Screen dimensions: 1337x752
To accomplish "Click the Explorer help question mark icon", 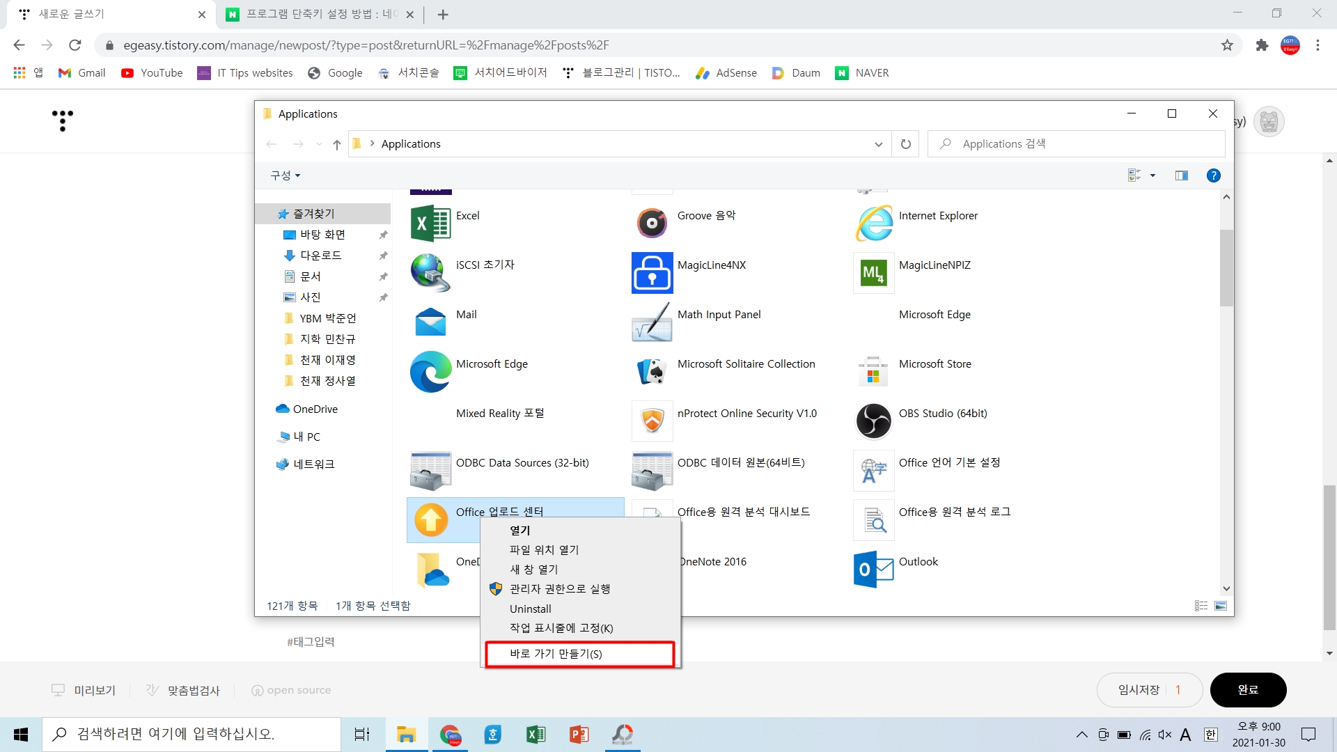I will tap(1213, 175).
